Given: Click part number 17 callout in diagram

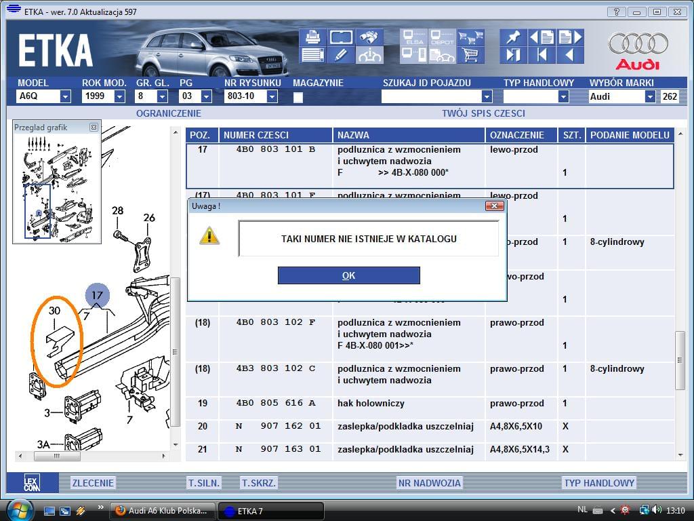Looking at the screenshot, I should click(97, 295).
